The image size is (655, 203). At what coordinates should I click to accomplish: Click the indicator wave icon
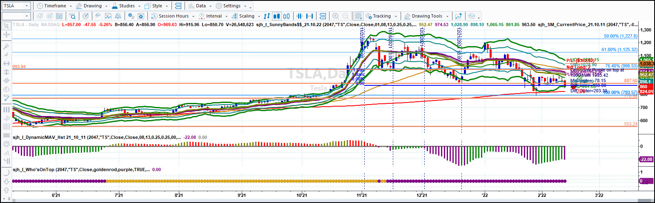point(98,16)
